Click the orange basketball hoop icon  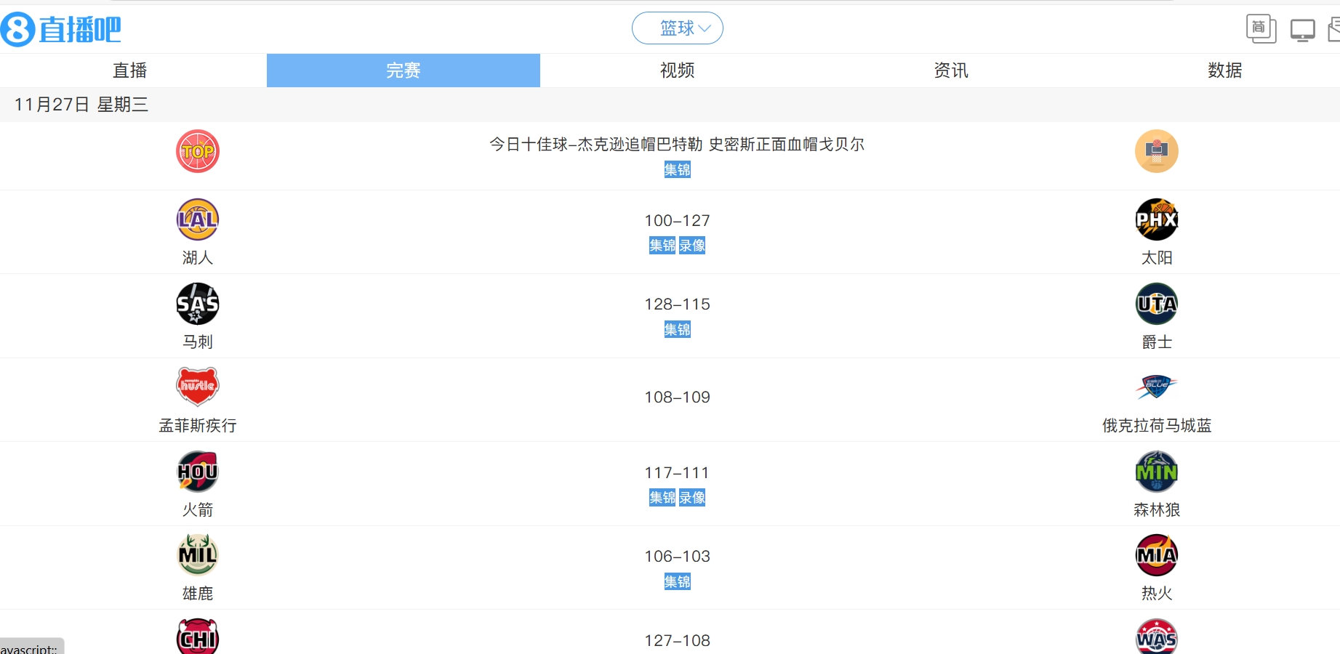[x=1157, y=151]
